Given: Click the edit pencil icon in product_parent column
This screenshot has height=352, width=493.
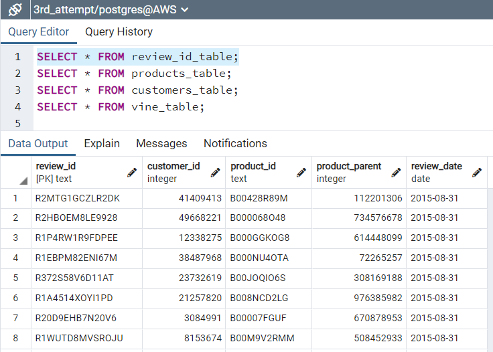Looking at the screenshot, I should pyautogui.click(x=396, y=172).
